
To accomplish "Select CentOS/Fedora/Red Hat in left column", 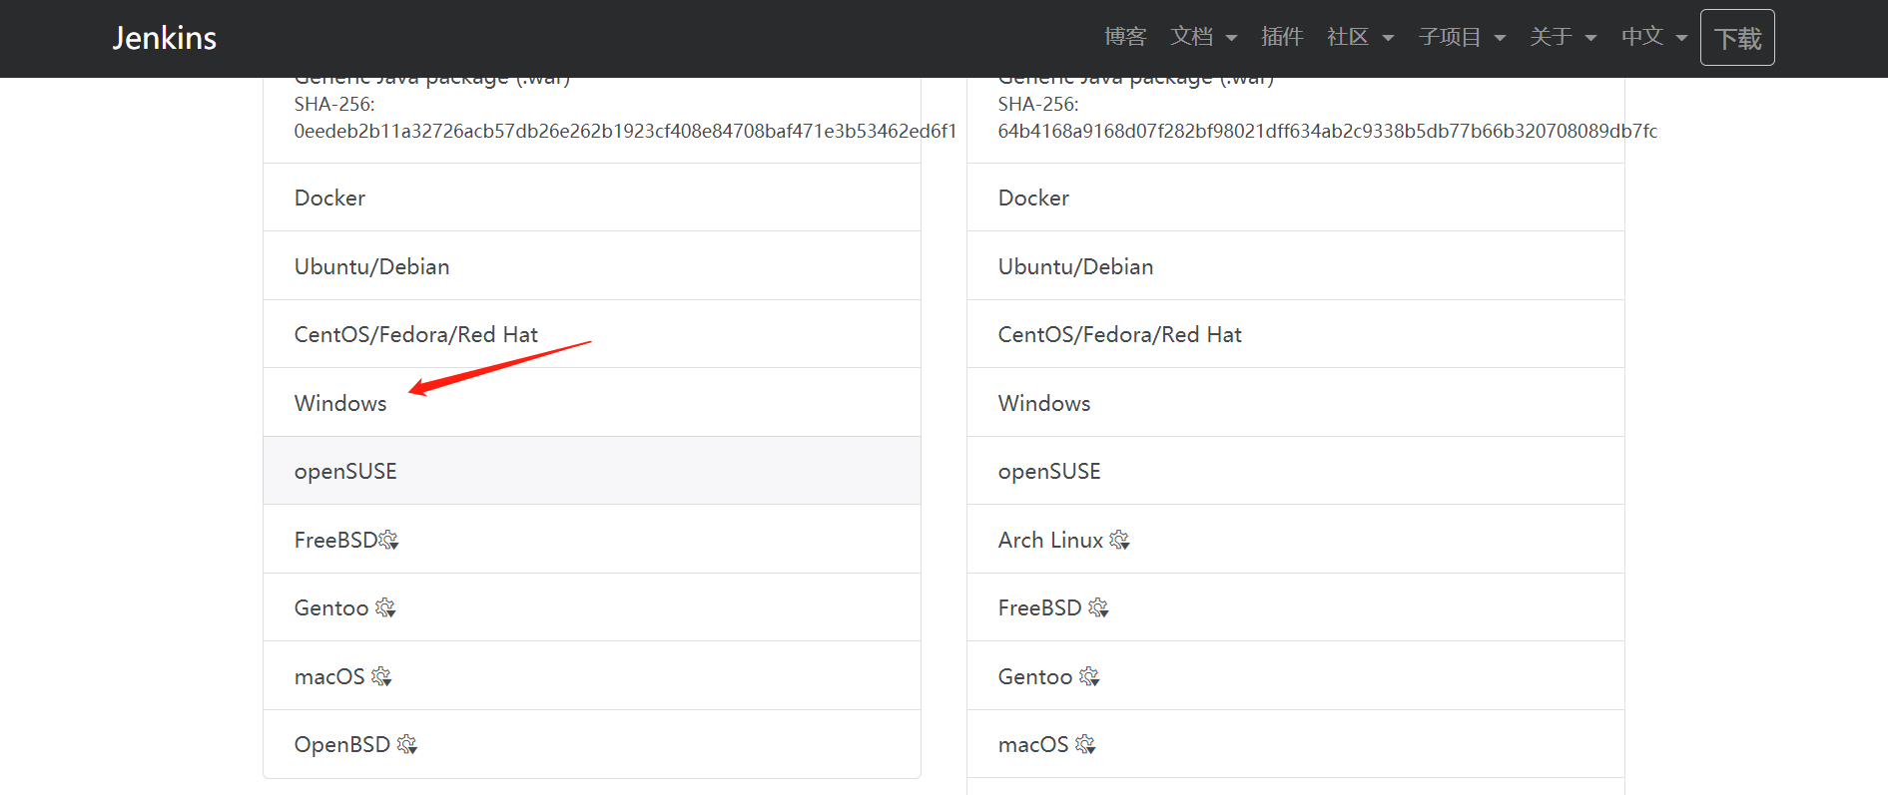I will click(592, 334).
